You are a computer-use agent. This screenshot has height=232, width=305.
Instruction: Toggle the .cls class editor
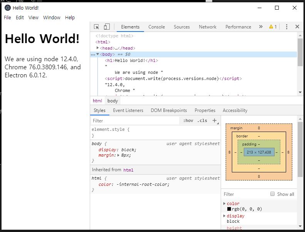point(202,120)
